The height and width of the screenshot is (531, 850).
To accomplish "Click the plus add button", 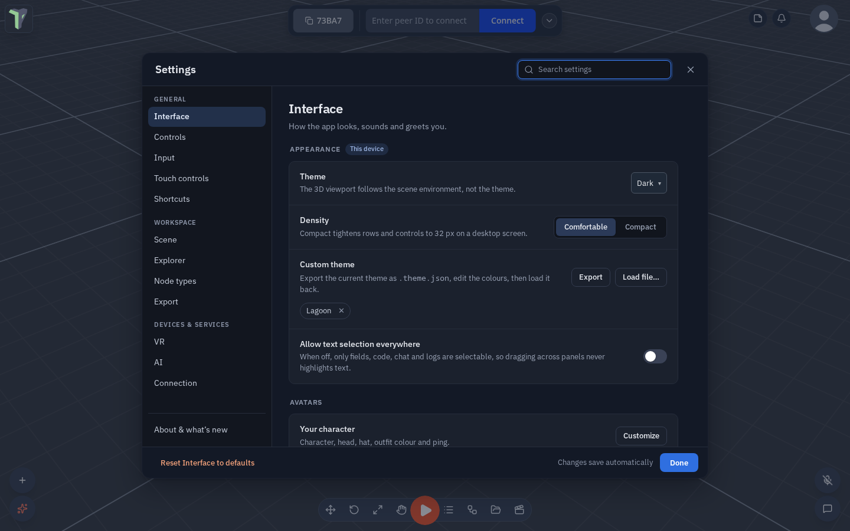I will 22,480.
